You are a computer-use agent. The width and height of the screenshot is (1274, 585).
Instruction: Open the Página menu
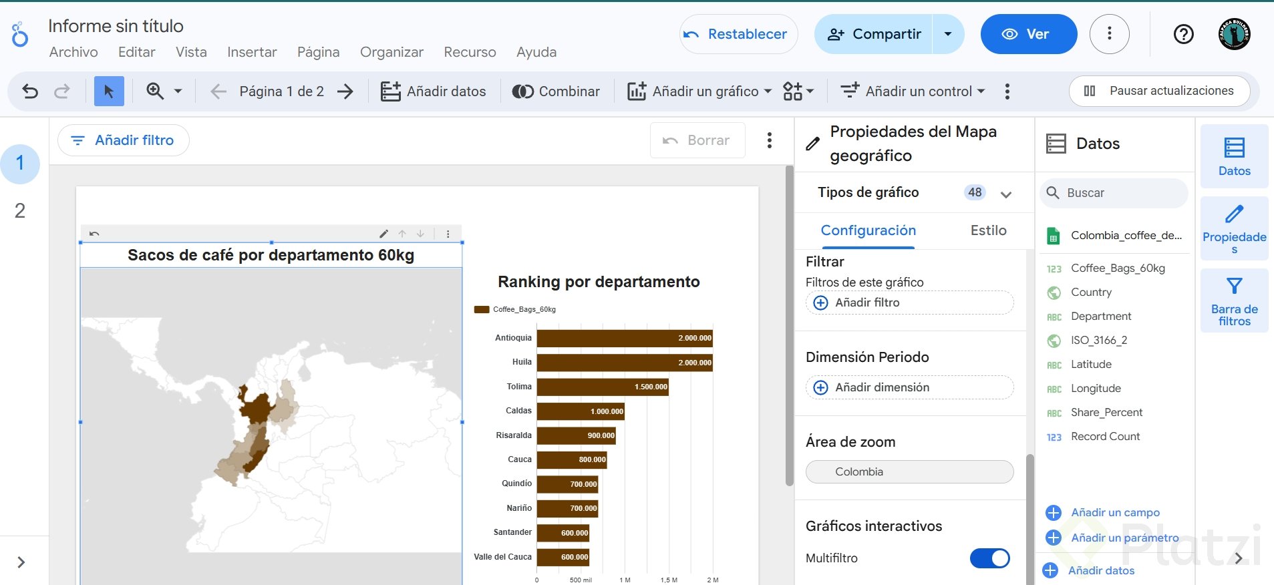[x=318, y=52]
